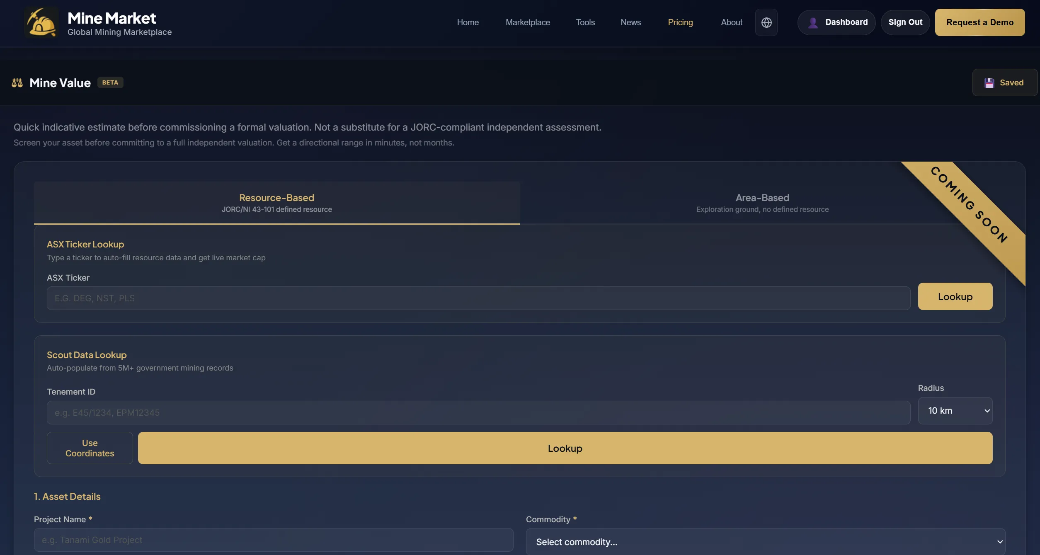
Task: Switch to the Area-Based tab
Action: (x=762, y=203)
